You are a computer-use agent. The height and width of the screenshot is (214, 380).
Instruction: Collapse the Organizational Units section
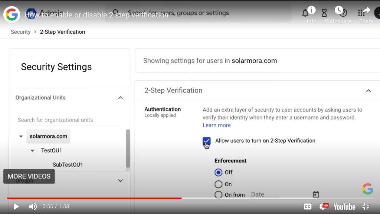point(120,98)
